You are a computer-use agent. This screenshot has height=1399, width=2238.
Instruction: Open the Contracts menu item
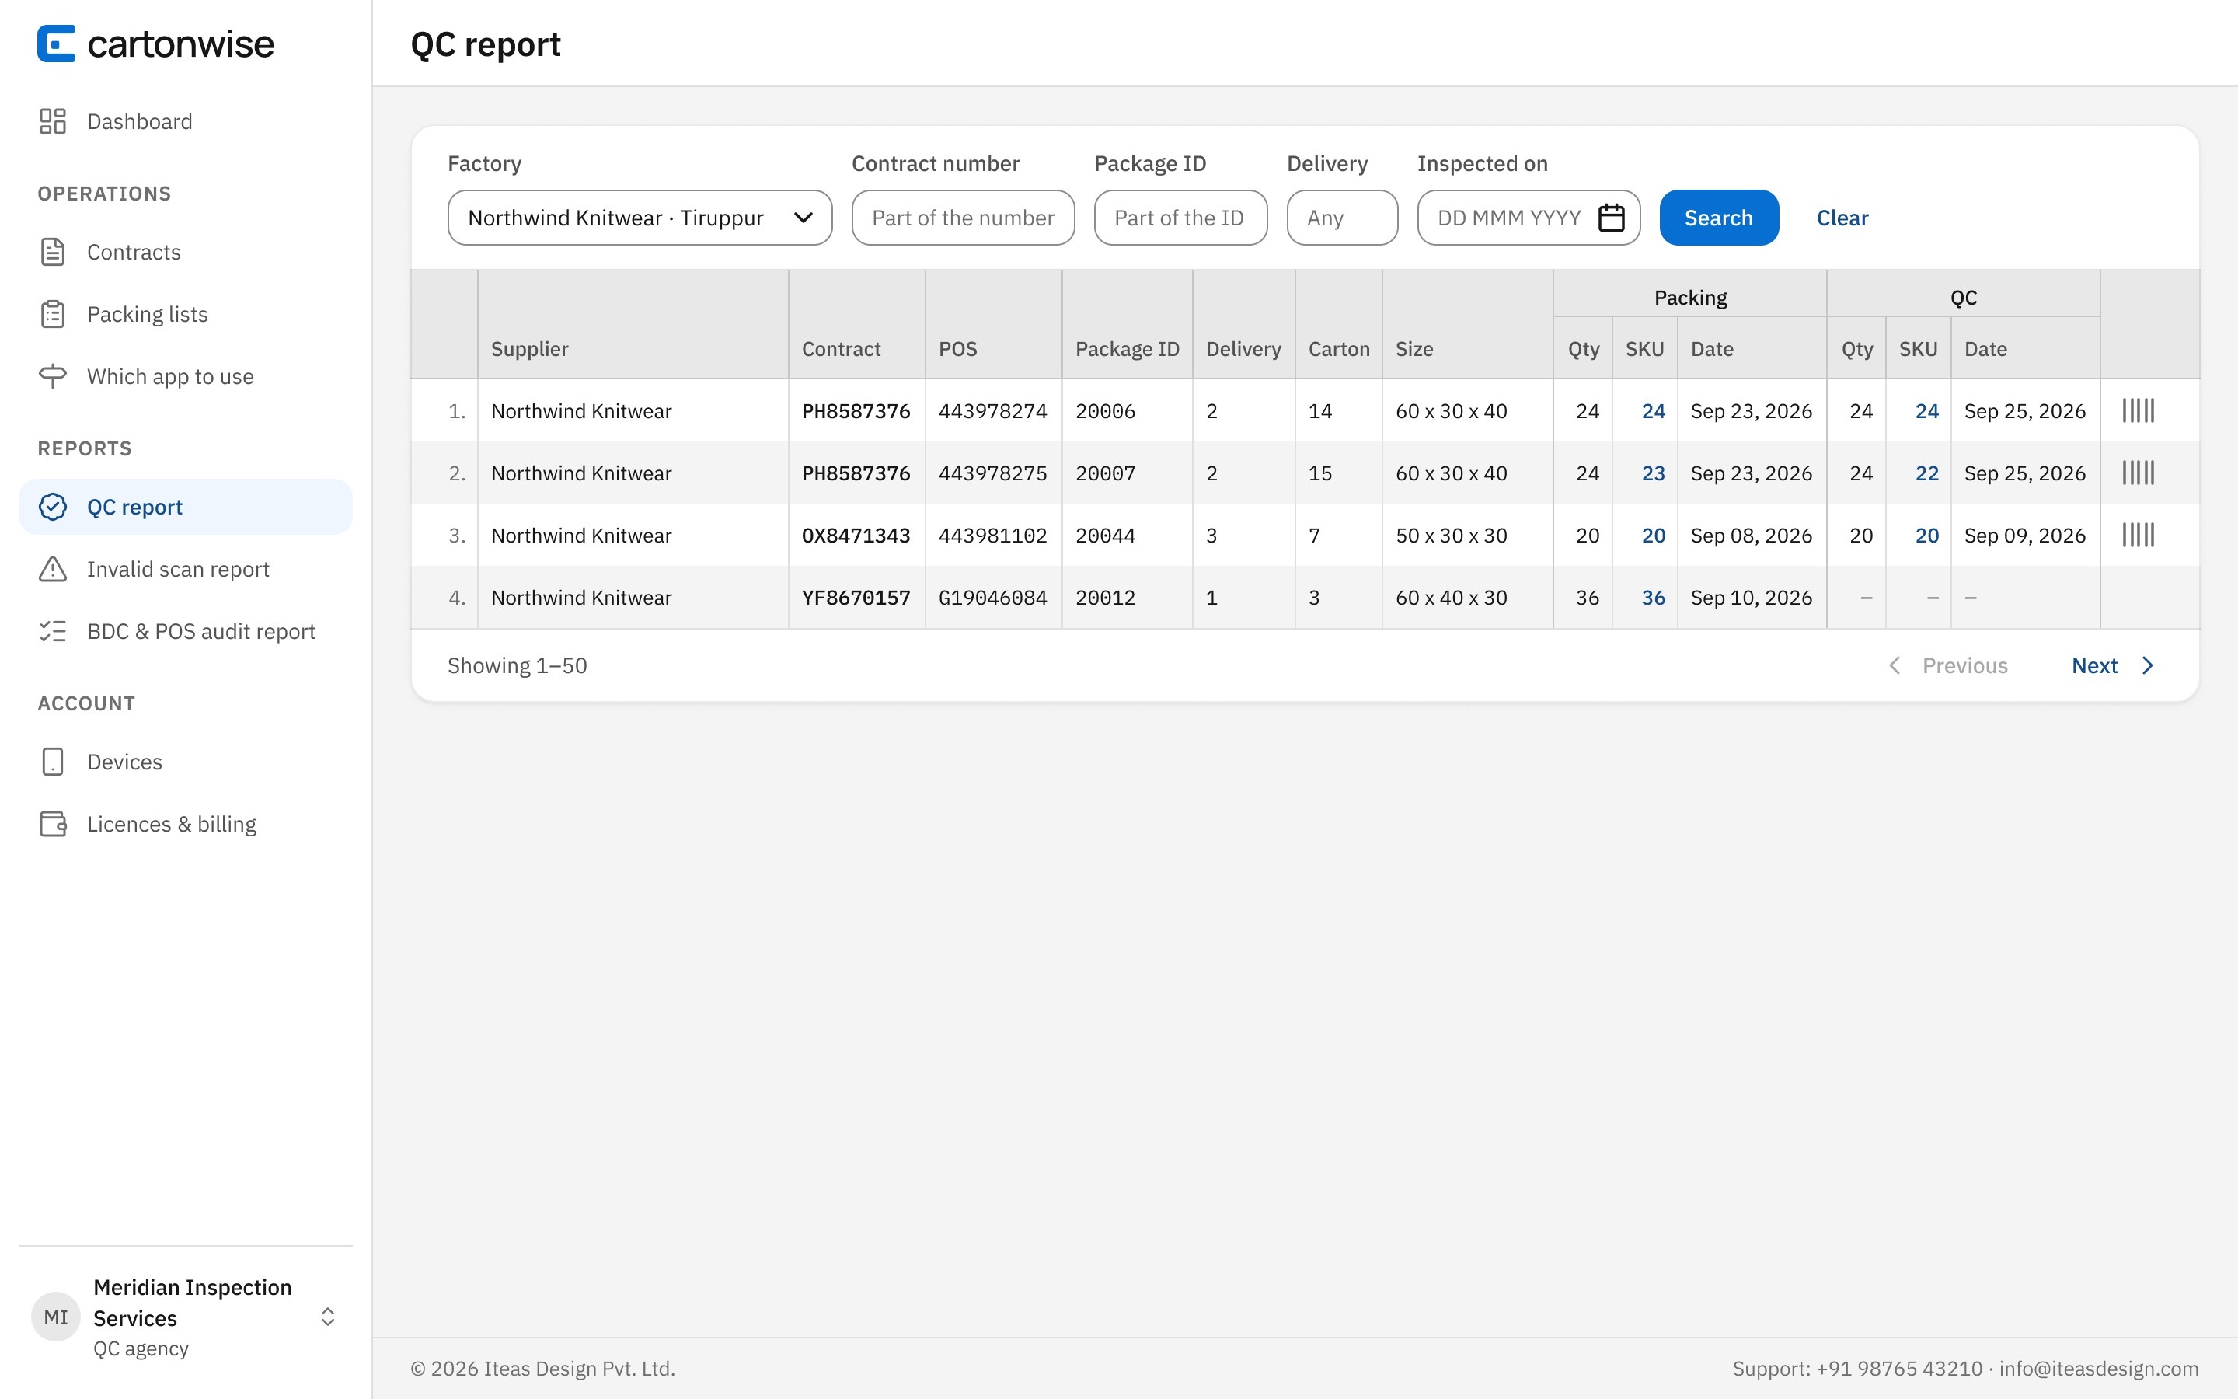pyautogui.click(x=185, y=252)
